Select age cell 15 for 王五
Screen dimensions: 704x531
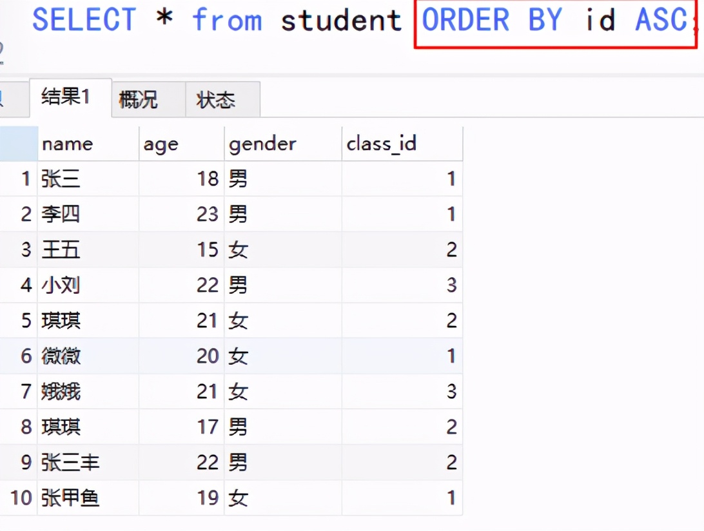coord(181,249)
